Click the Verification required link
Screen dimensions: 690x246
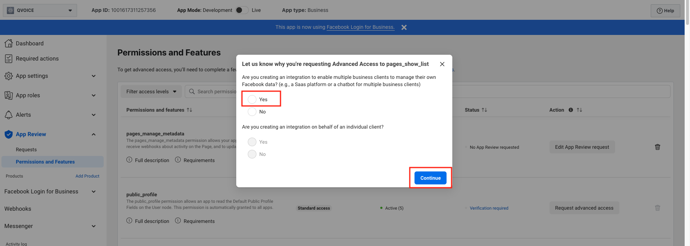pyautogui.click(x=489, y=208)
